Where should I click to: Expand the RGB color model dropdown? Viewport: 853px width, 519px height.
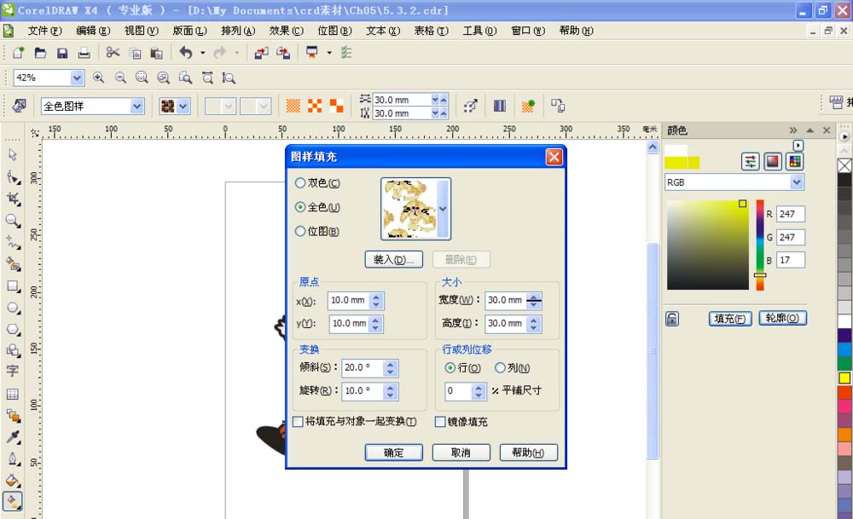[797, 182]
